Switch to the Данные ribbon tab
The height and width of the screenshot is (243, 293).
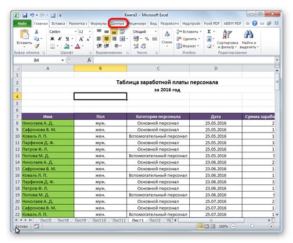click(x=117, y=23)
